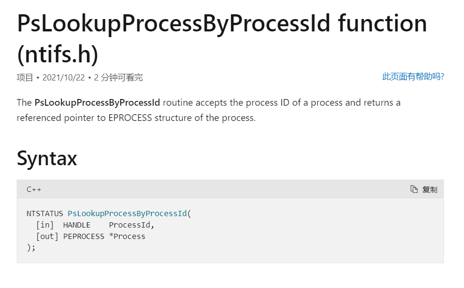This screenshot has width=464, height=288.
Task: Click the closing ); line of the code
Action: [31, 248]
